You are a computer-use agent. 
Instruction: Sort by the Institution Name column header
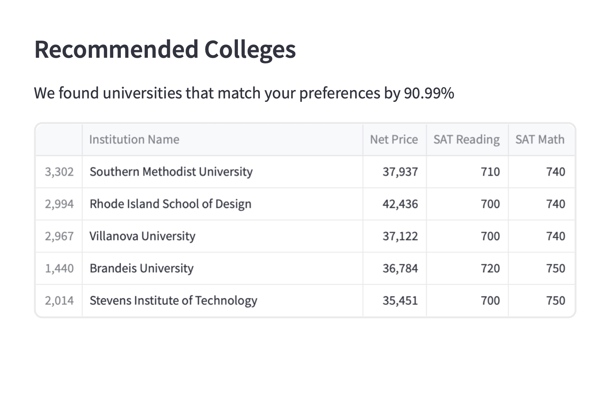134,139
